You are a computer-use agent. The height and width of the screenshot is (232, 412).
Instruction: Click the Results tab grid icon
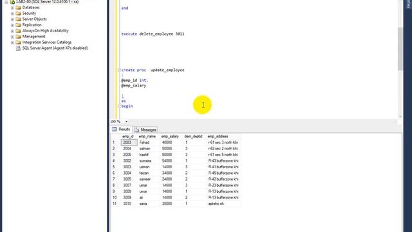pos(115,129)
